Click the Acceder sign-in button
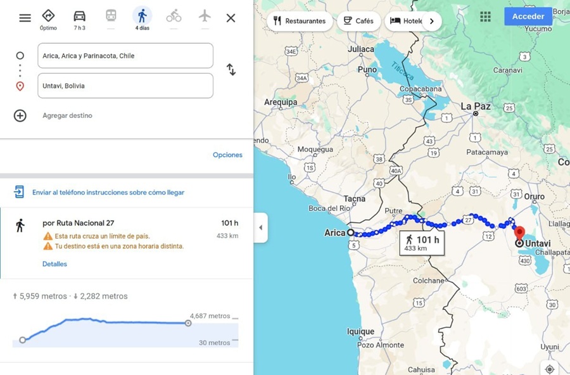 (528, 16)
